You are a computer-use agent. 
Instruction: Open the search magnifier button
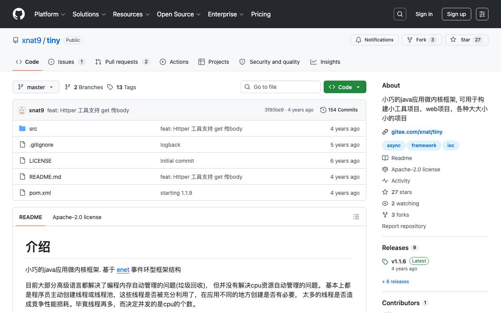tap(400, 14)
